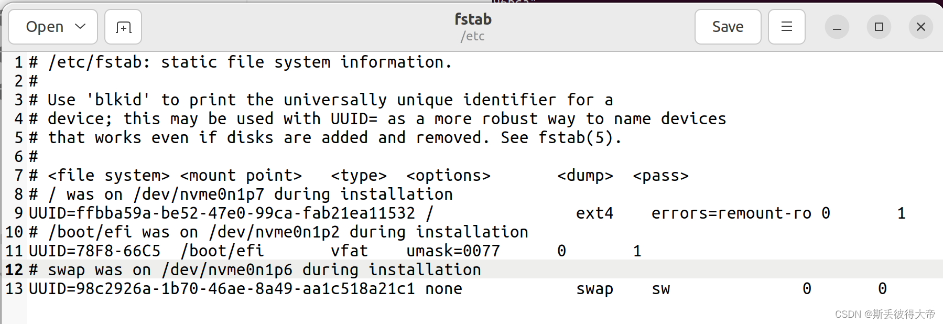Click line number 9 beside the root UUID entry
Screen dimensions: 943x324
pos(18,213)
